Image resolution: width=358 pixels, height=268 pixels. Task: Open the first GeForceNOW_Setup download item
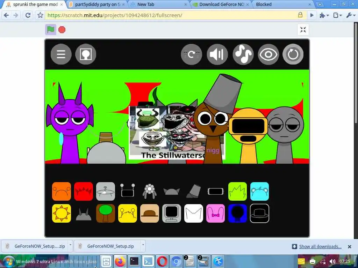[x=35, y=246]
